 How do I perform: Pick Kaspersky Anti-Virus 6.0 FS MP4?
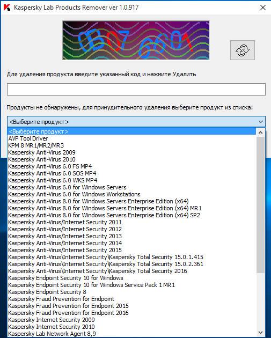131,166
